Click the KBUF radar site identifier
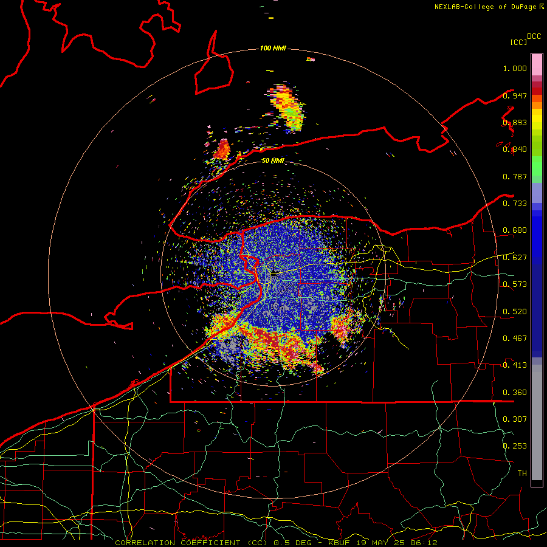 pos(340,543)
